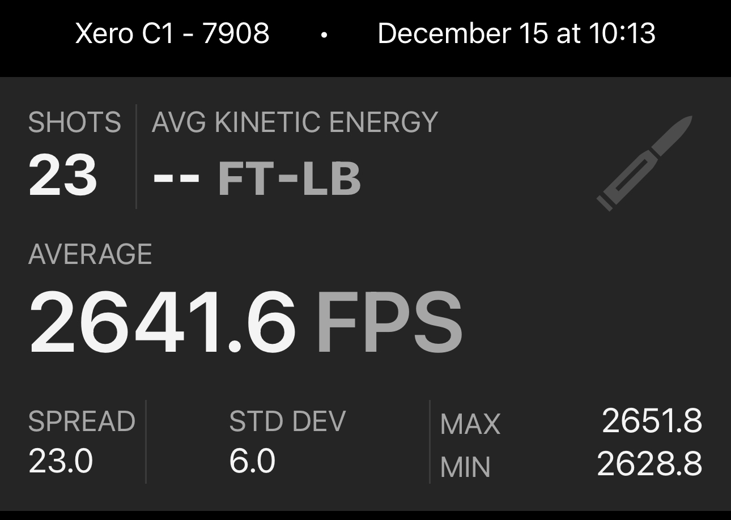Tap the vertical divider beside SHOTS
Image resolution: width=731 pixels, height=520 pixels.
pyautogui.click(x=137, y=156)
